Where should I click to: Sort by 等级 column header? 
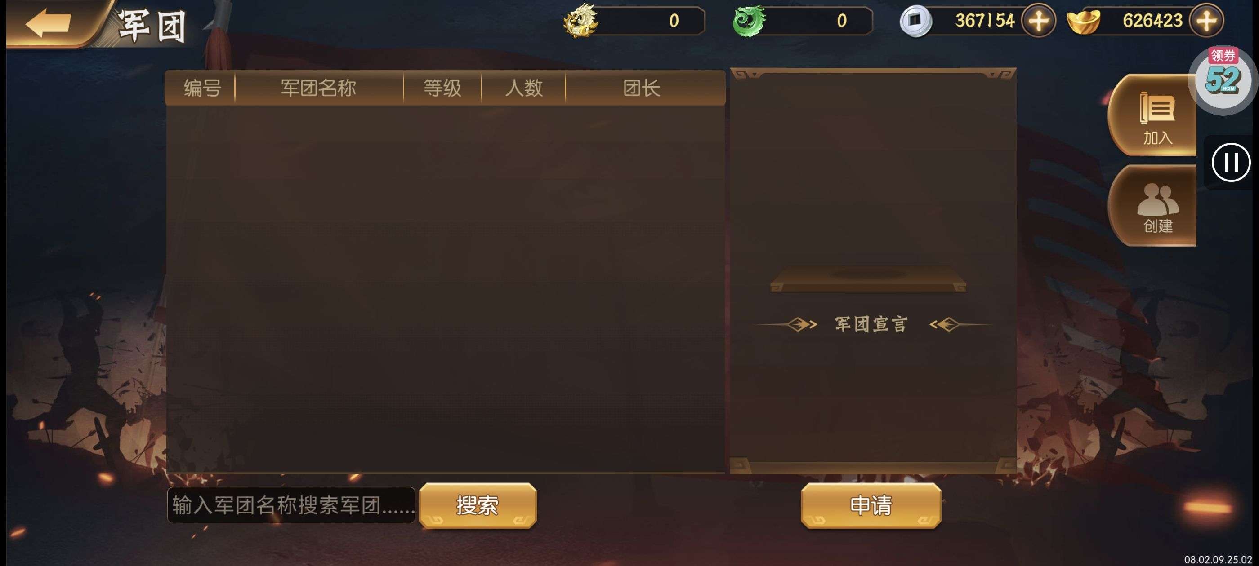(x=442, y=88)
